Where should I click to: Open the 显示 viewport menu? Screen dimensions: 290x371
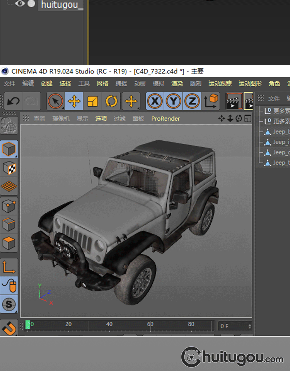coord(82,119)
